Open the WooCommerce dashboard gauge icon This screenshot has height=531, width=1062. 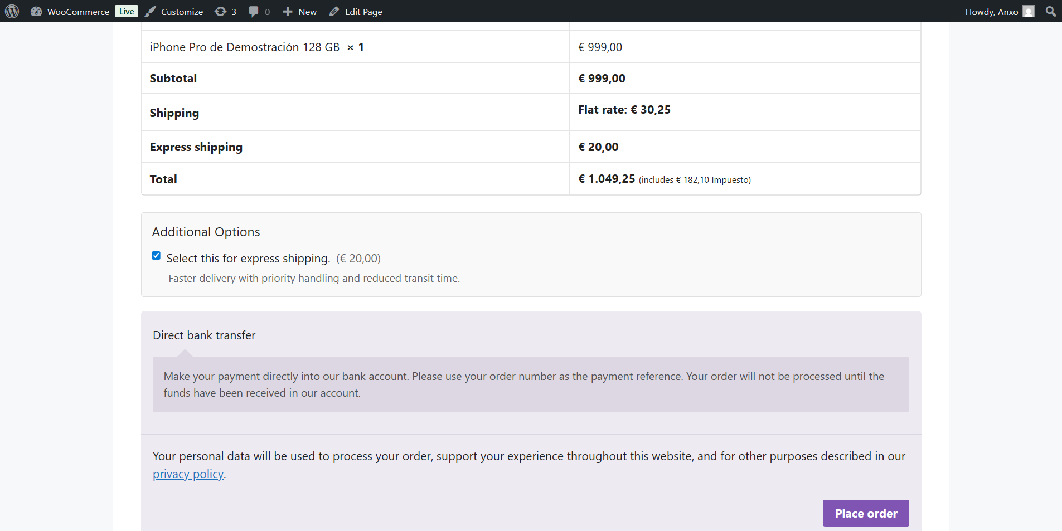pyautogui.click(x=36, y=11)
